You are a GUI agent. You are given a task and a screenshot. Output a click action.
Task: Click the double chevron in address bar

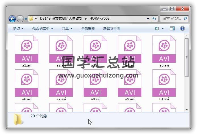(x=36, y=18)
